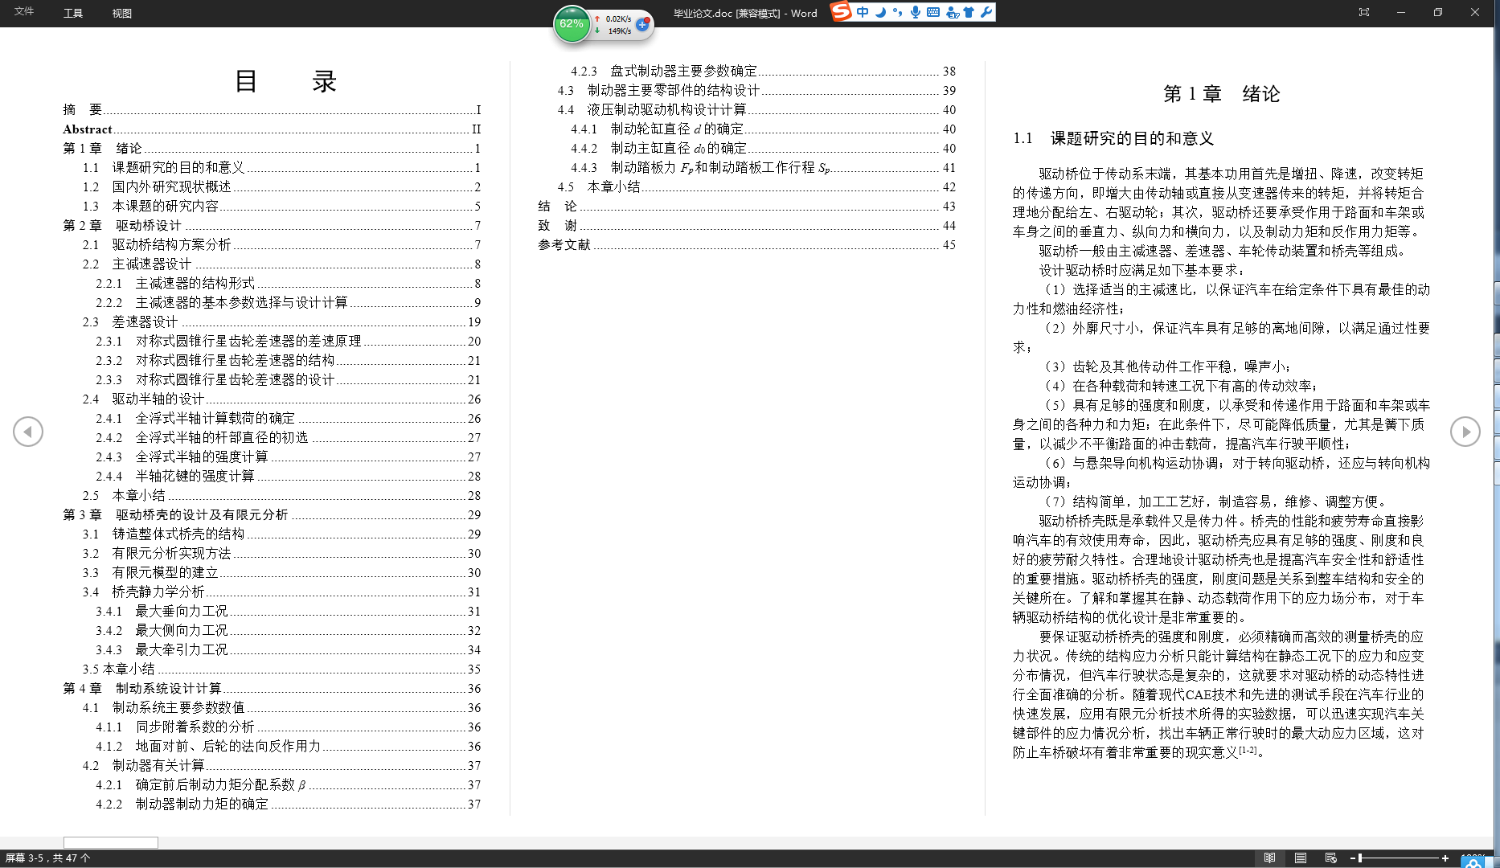Viewport: 1500px width, 868px height.
Task: Open the 工具 menu
Action: point(73,13)
